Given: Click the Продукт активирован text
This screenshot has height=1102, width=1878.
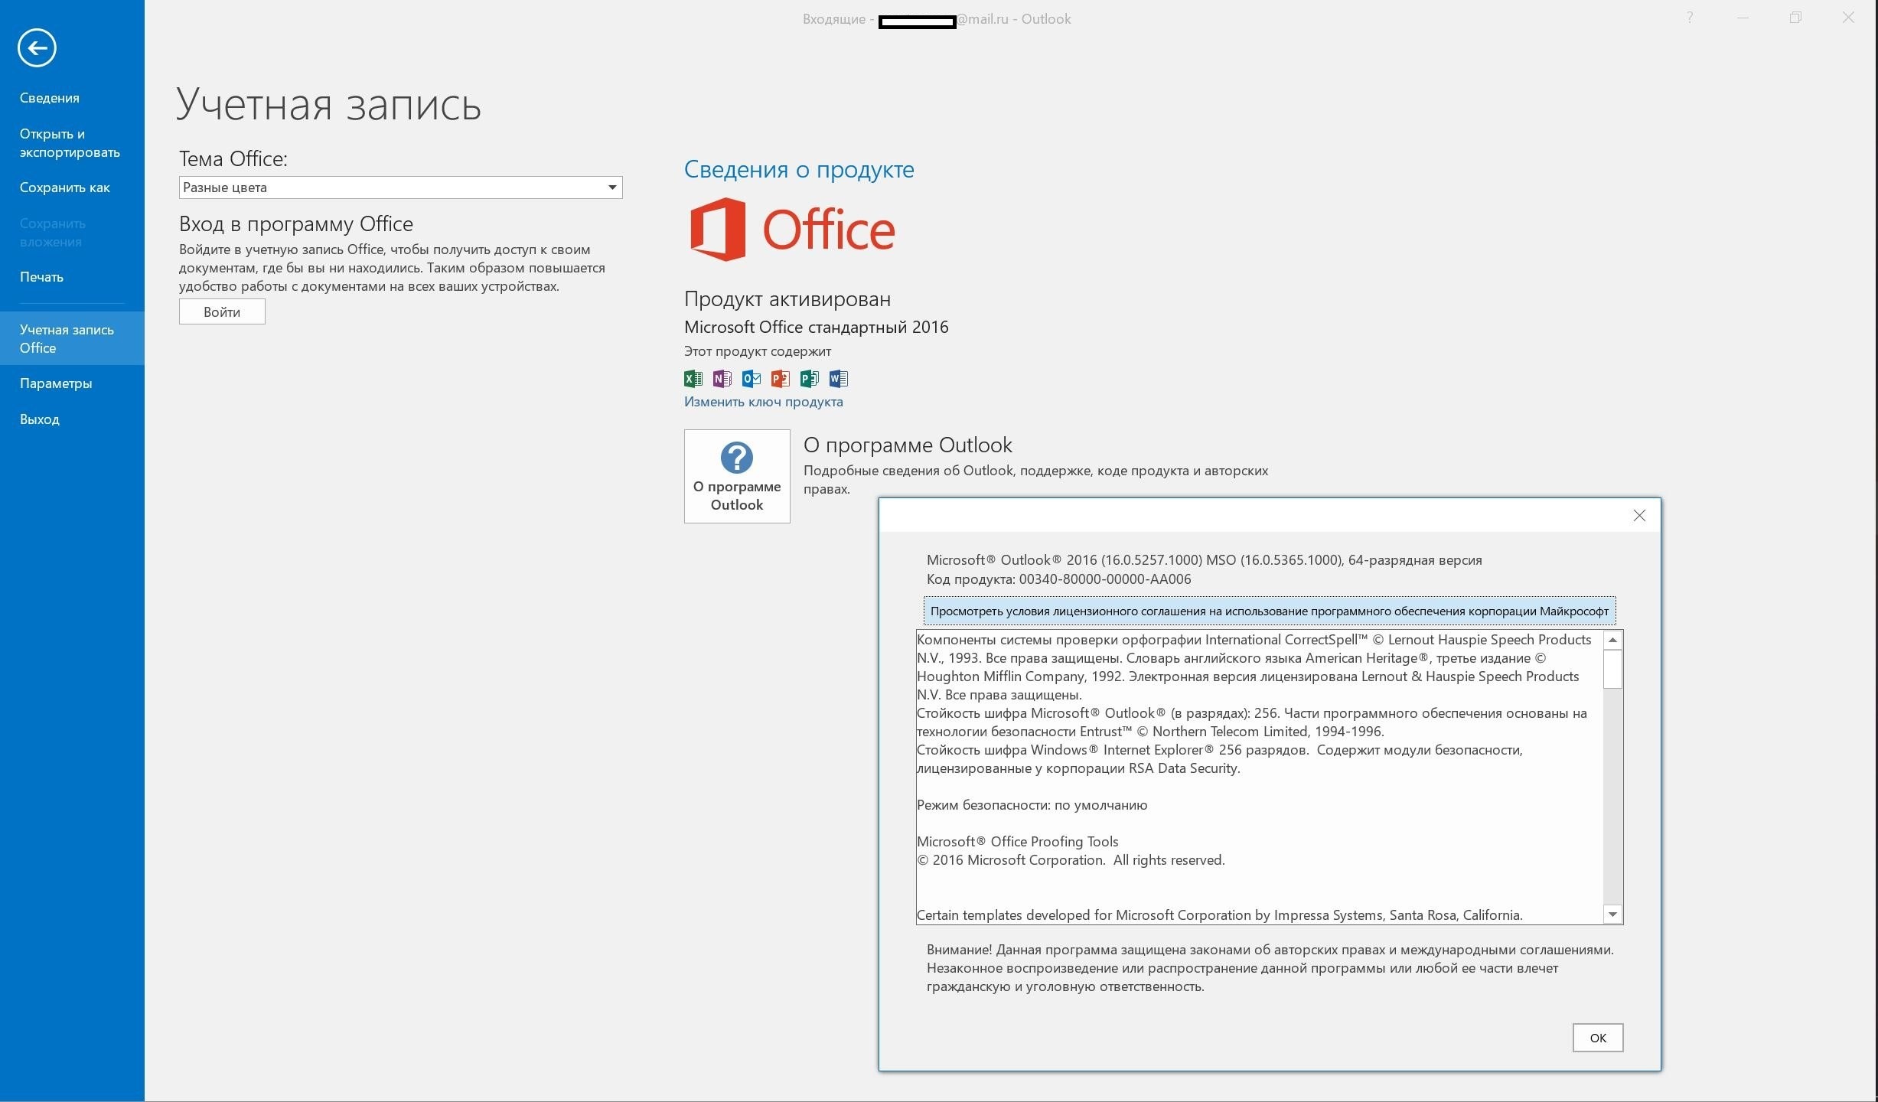Looking at the screenshot, I should pos(787,299).
